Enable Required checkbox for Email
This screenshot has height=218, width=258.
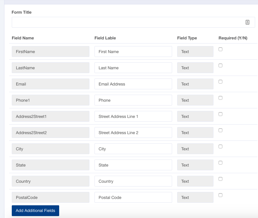coord(220,82)
